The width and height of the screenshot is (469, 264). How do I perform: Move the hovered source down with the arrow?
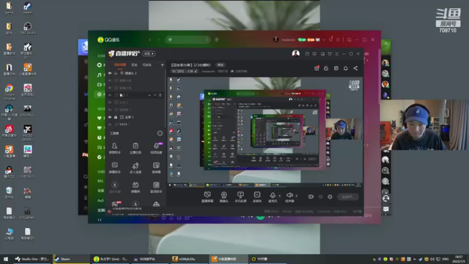pyautogui.click(x=155, y=95)
